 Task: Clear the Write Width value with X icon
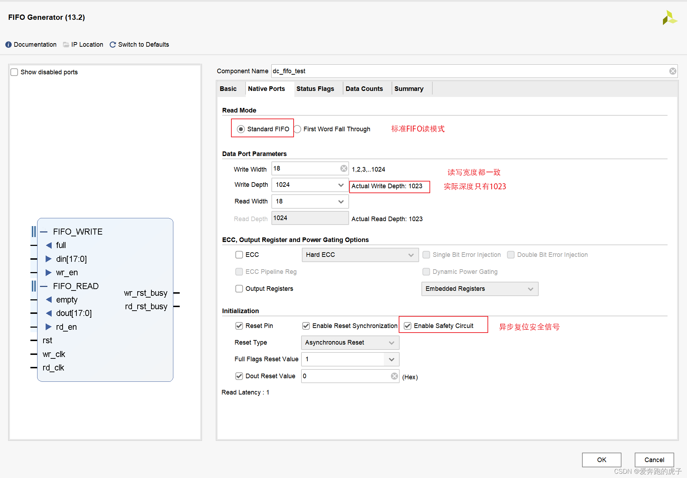[x=343, y=168]
